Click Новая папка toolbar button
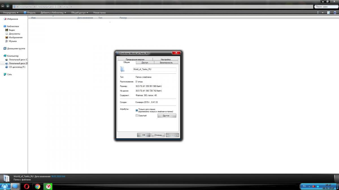The width and height of the screenshot is (339, 190). [99, 13]
